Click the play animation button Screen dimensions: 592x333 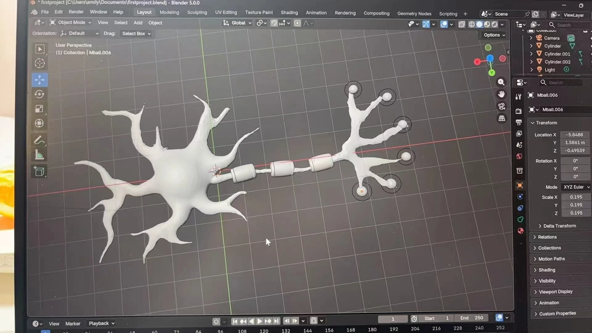point(260,321)
